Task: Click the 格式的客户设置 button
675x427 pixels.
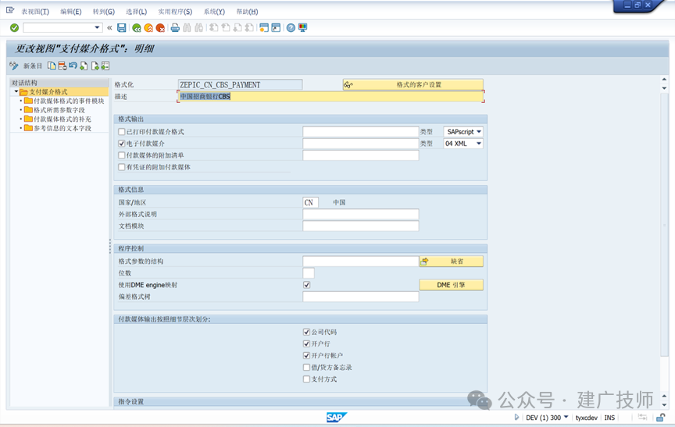Action: pos(412,85)
